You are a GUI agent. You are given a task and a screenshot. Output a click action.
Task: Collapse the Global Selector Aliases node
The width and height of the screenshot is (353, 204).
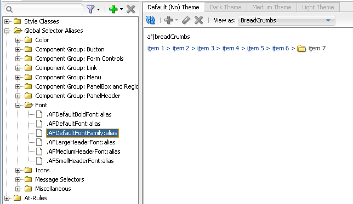pos(7,31)
